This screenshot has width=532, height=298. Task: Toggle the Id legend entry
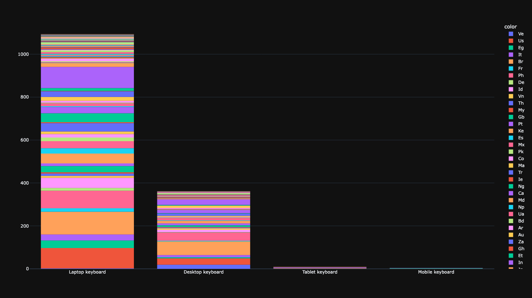(516, 89)
